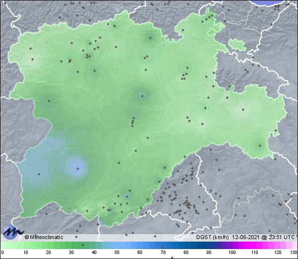Click the 23:51 UTC time text
Viewport: 298px width, 259px height.
pos(281,237)
